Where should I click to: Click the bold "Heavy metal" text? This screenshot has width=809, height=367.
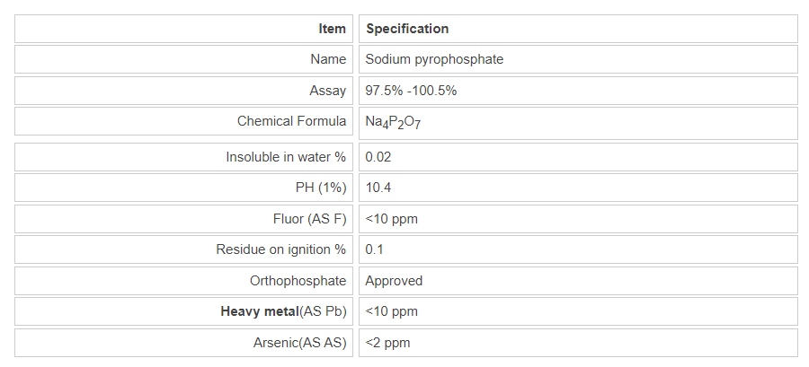258,311
